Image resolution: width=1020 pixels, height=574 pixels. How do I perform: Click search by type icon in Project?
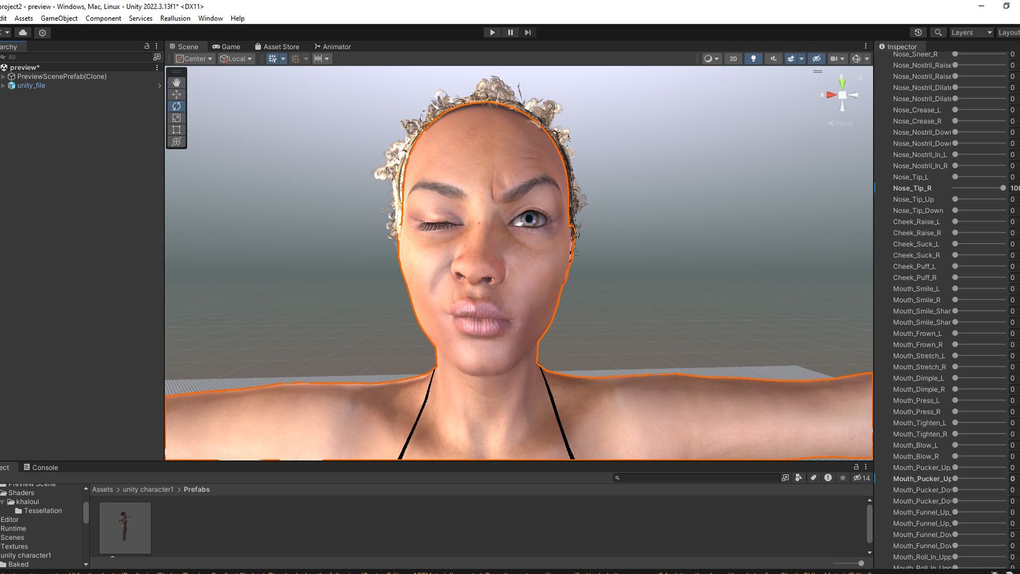(798, 478)
